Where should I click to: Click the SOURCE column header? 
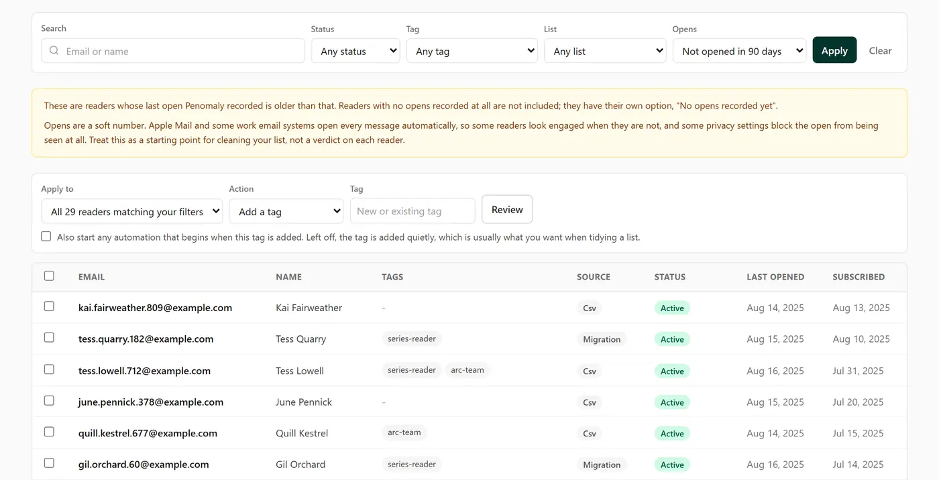[x=594, y=277]
